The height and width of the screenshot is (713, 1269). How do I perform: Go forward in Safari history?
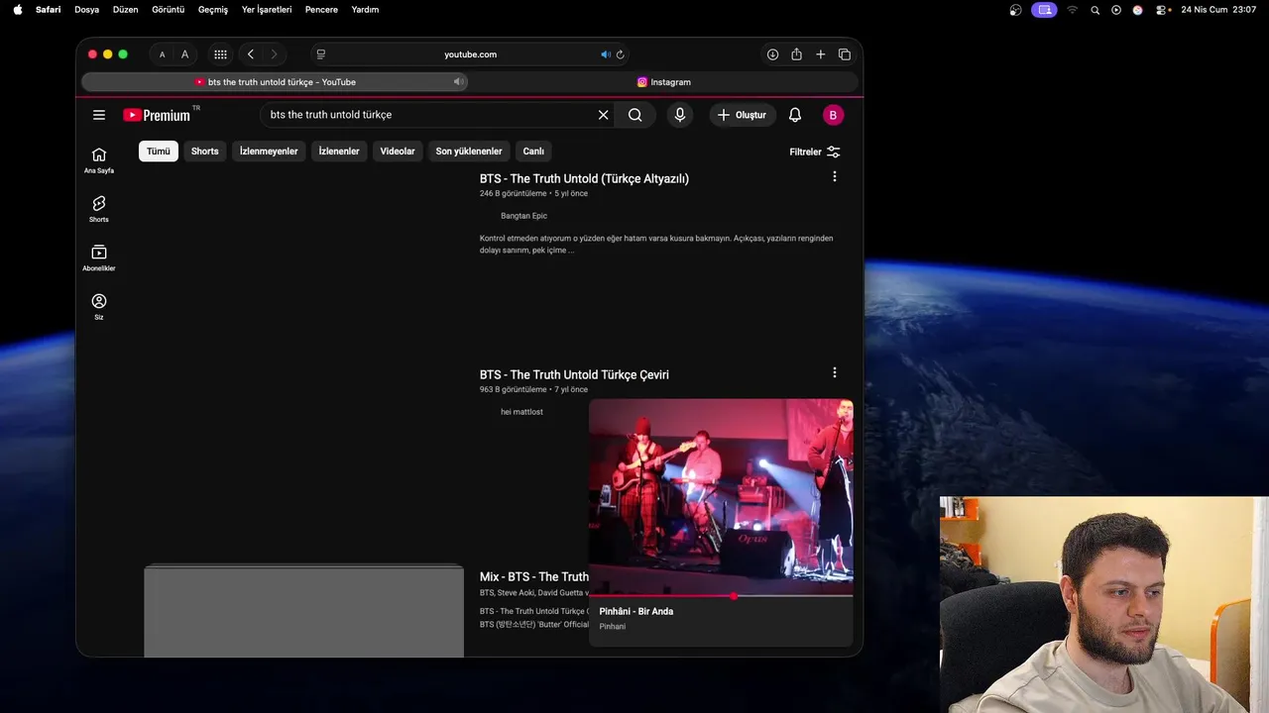(274, 54)
